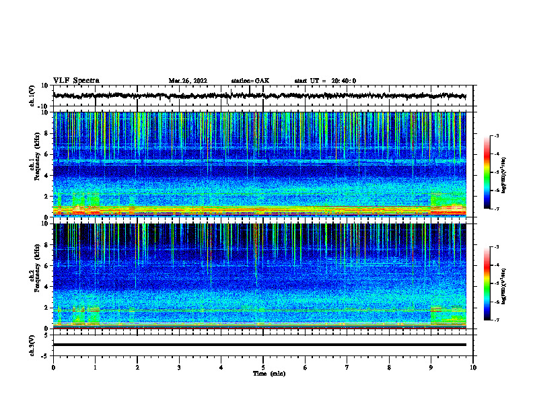Click the "6" kHz tick on ch.2 frequency axis
533x412 pixels.
[46, 266]
